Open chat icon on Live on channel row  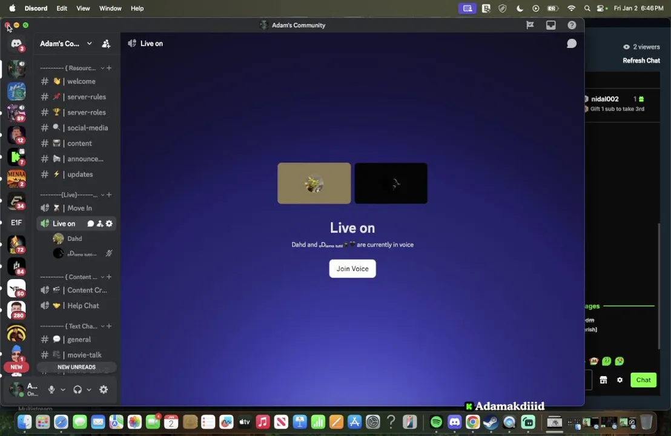tap(90, 223)
